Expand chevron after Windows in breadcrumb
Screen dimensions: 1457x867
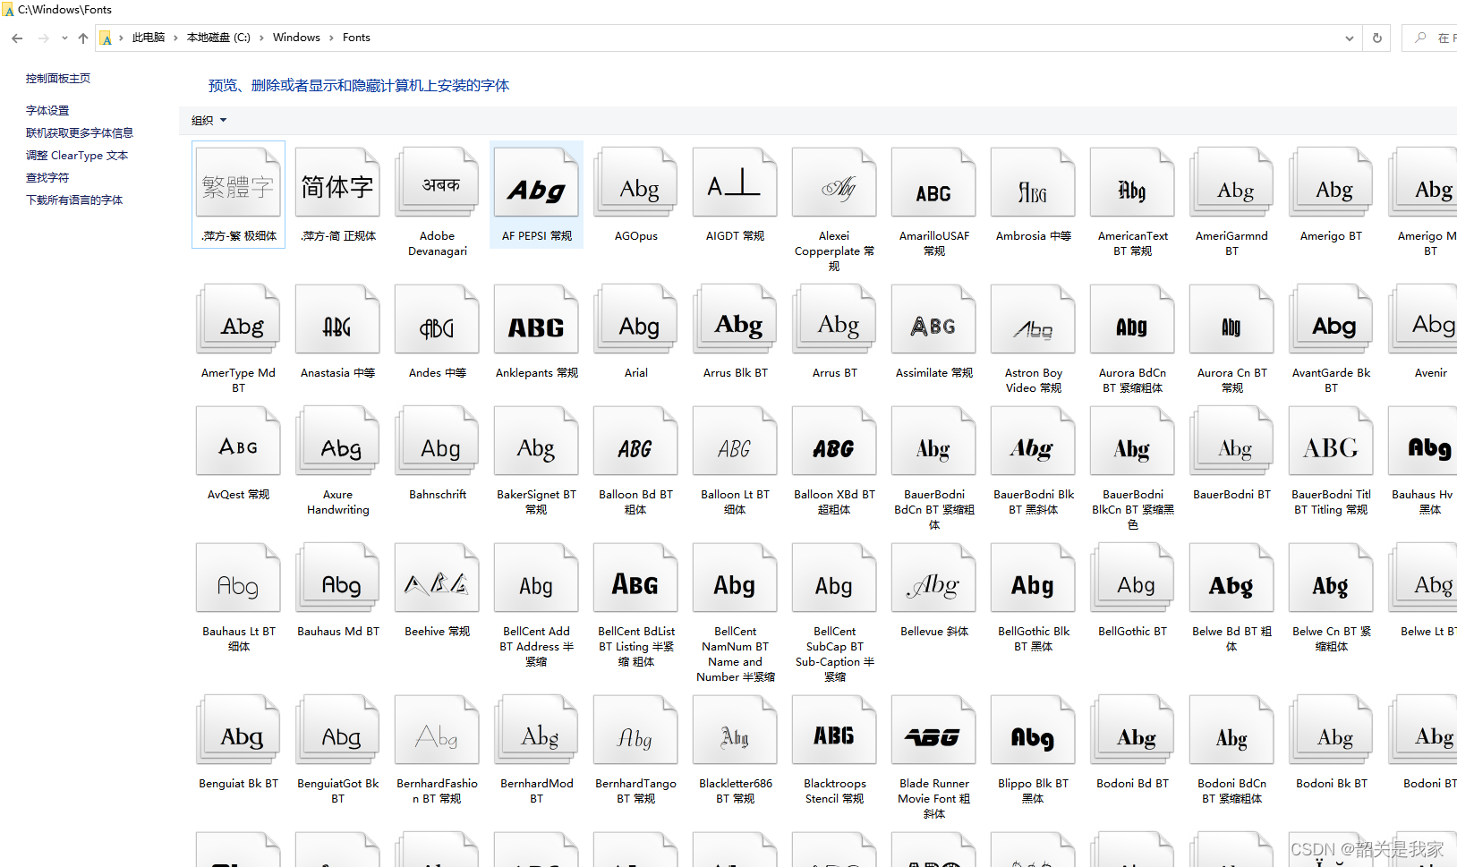(x=331, y=38)
